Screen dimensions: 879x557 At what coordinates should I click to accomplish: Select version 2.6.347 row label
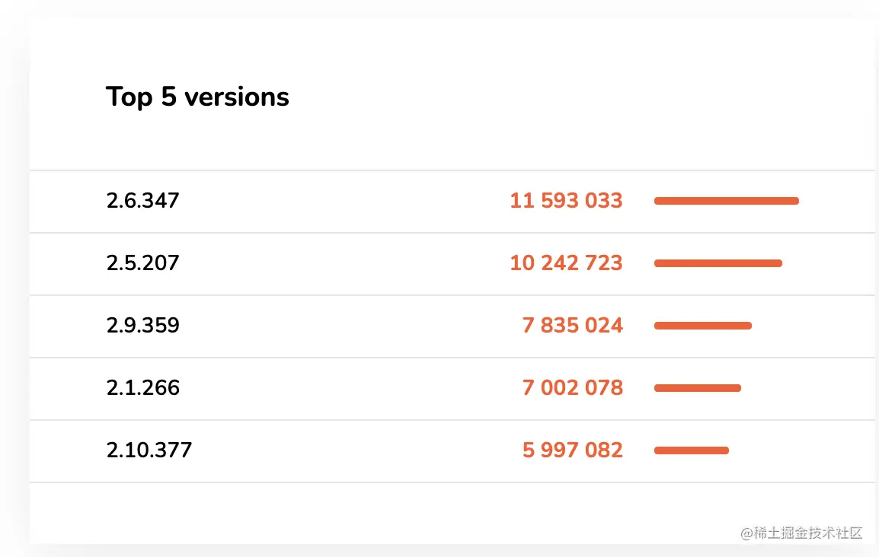click(143, 200)
